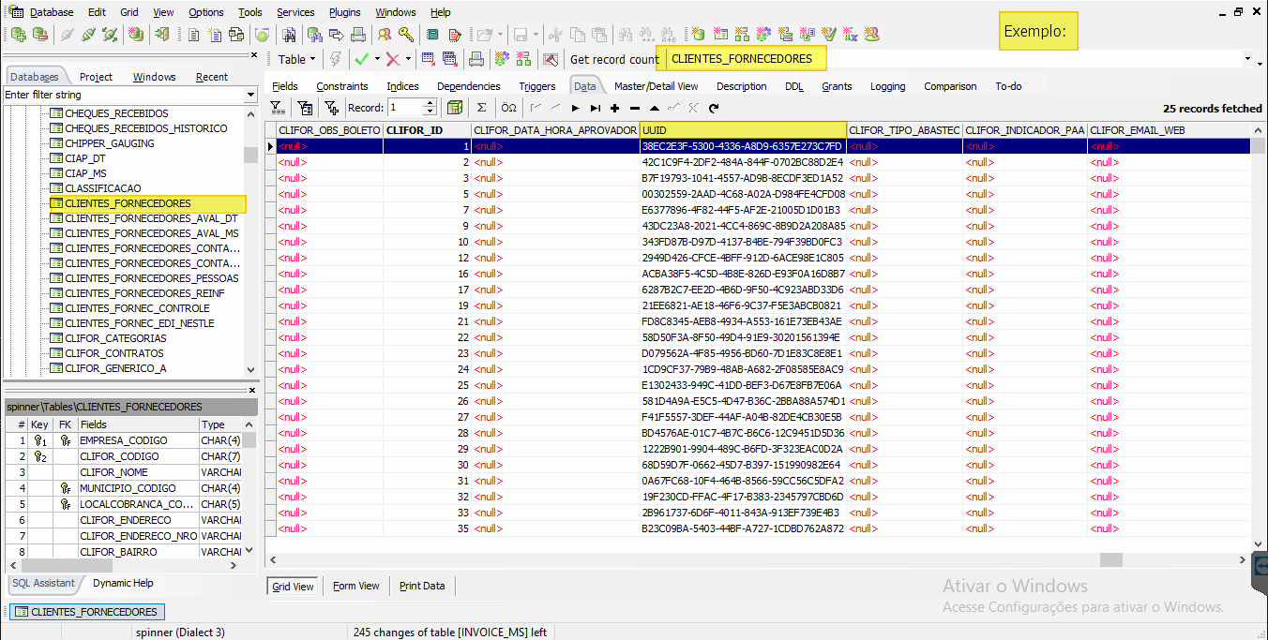Go to next record with the play arrow
The image size is (1268, 640).
coord(576,108)
